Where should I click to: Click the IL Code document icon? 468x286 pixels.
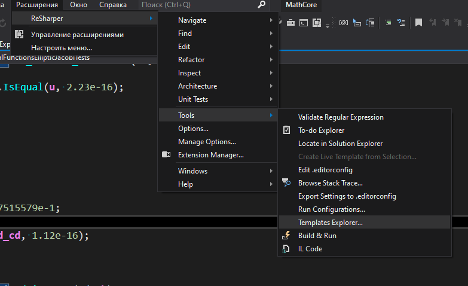tap(286, 249)
